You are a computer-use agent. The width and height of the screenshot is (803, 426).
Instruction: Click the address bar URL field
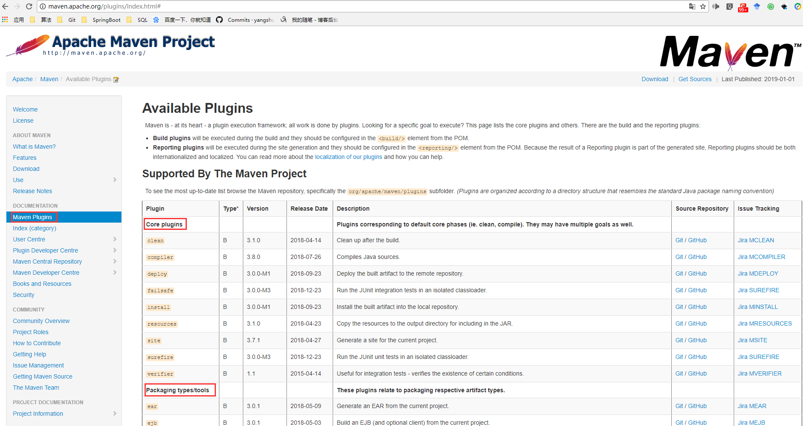342,6
